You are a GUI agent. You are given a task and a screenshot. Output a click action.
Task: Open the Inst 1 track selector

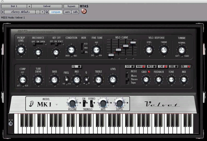[14, 6]
